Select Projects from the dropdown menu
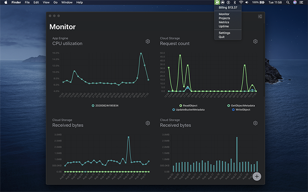The image size is (308, 192). (x=224, y=18)
